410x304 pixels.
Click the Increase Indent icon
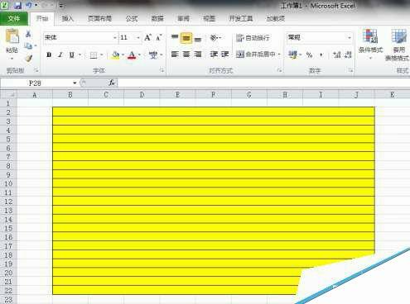coord(224,54)
